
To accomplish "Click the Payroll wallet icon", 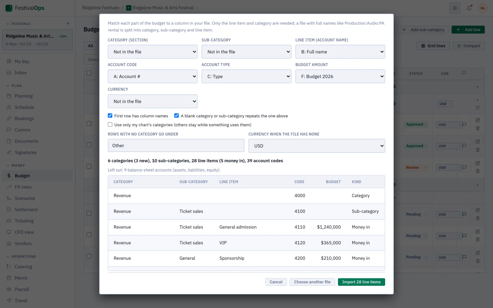I will pyautogui.click(x=9, y=289).
